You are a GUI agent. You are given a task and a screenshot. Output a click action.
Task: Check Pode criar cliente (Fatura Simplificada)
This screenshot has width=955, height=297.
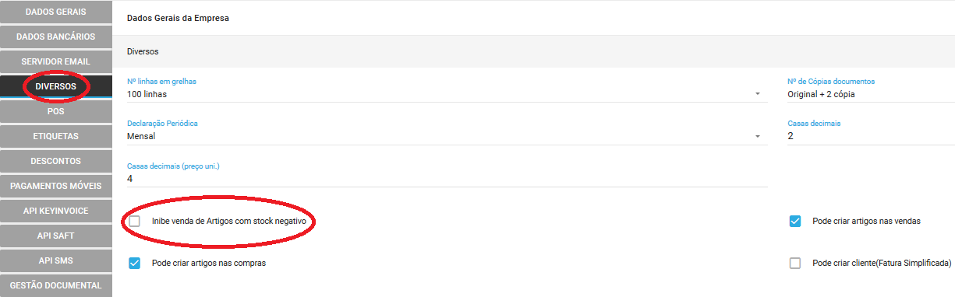(795, 264)
